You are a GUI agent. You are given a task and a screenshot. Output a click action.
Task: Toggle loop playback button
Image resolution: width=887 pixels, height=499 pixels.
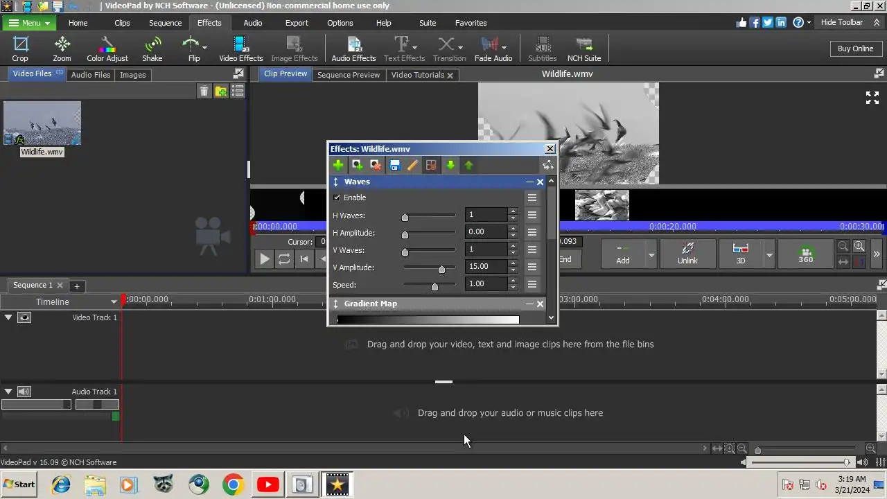pos(284,259)
